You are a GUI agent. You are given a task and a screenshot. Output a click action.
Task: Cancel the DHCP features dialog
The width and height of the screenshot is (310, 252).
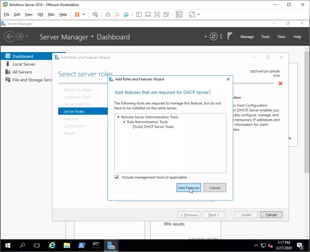click(214, 188)
